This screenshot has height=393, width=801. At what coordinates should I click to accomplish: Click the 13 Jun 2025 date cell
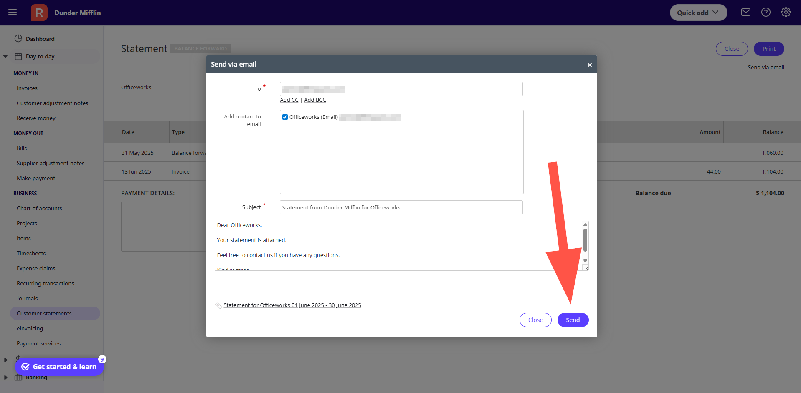tap(136, 171)
